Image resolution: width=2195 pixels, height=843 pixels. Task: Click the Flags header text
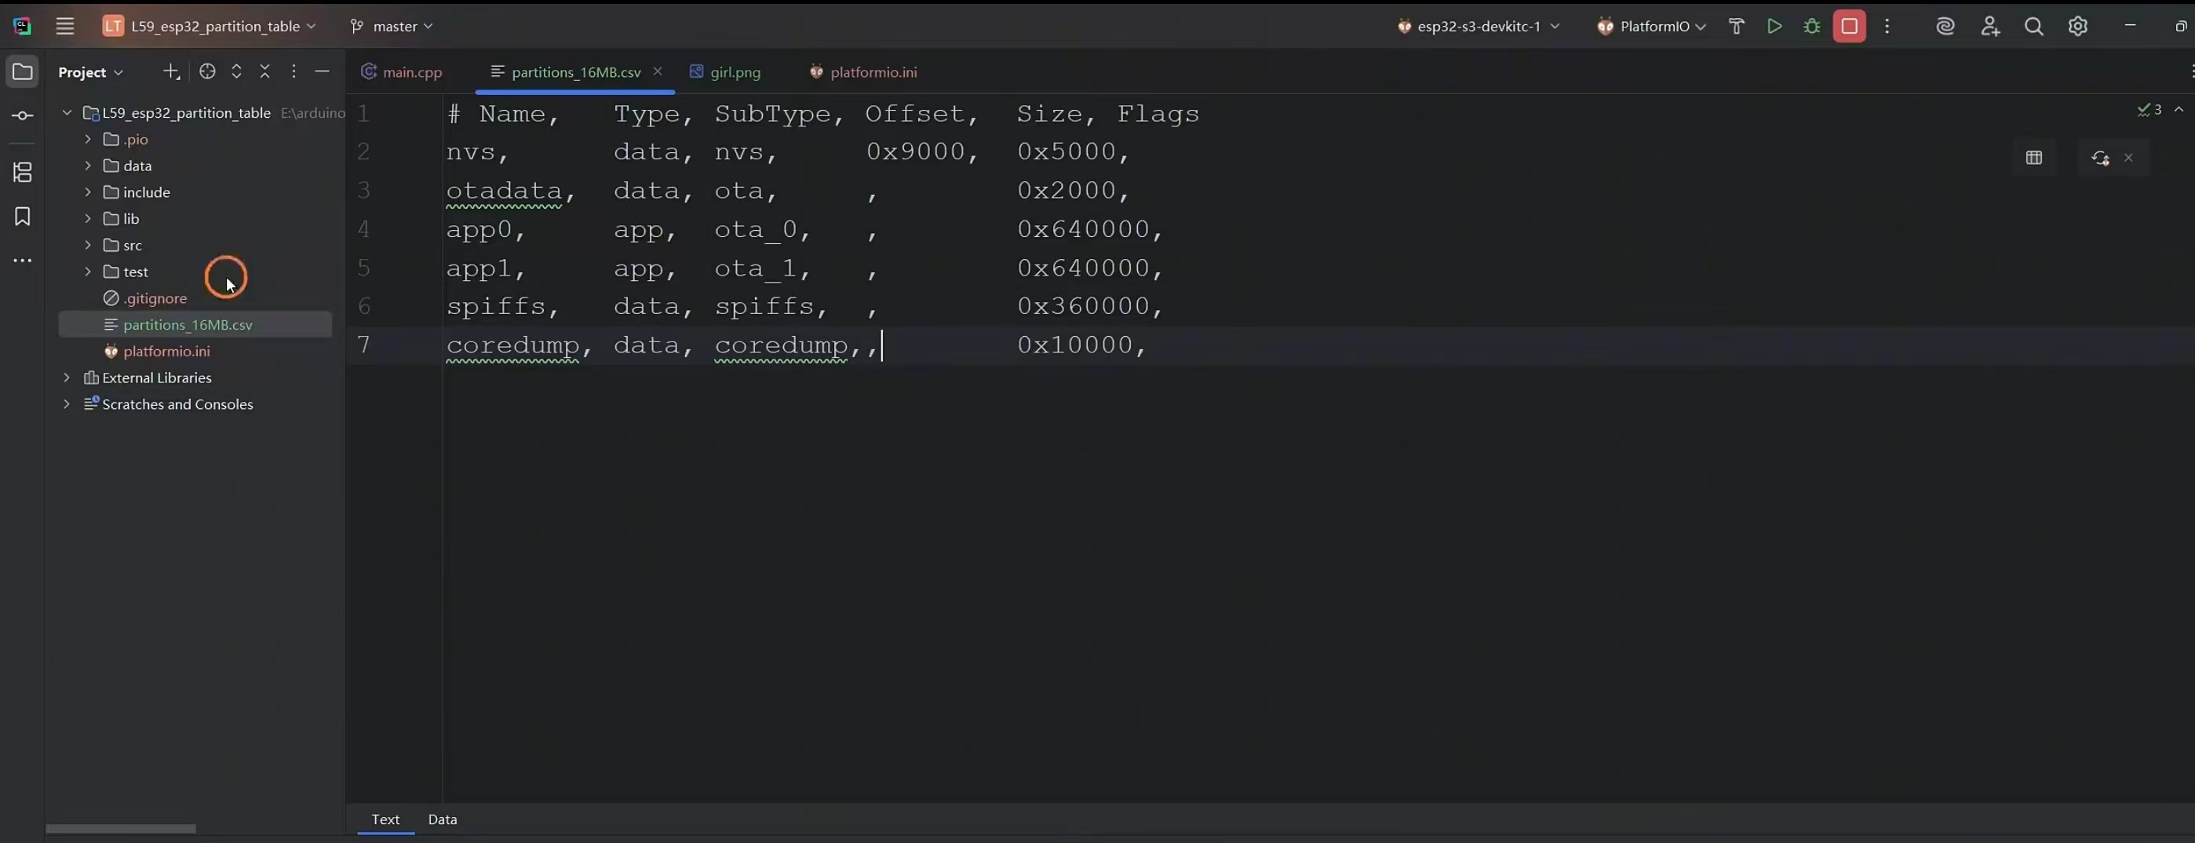pos(1158,115)
